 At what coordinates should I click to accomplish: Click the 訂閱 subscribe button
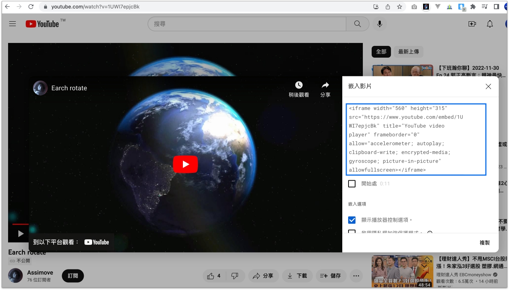pyautogui.click(x=73, y=276)
